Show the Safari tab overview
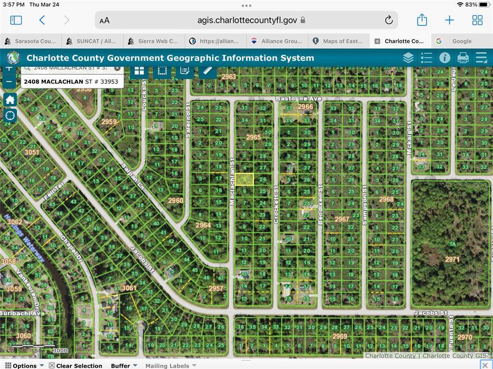Screen dimensions: 493x369 pyautogui.click(x=477, y=20)
